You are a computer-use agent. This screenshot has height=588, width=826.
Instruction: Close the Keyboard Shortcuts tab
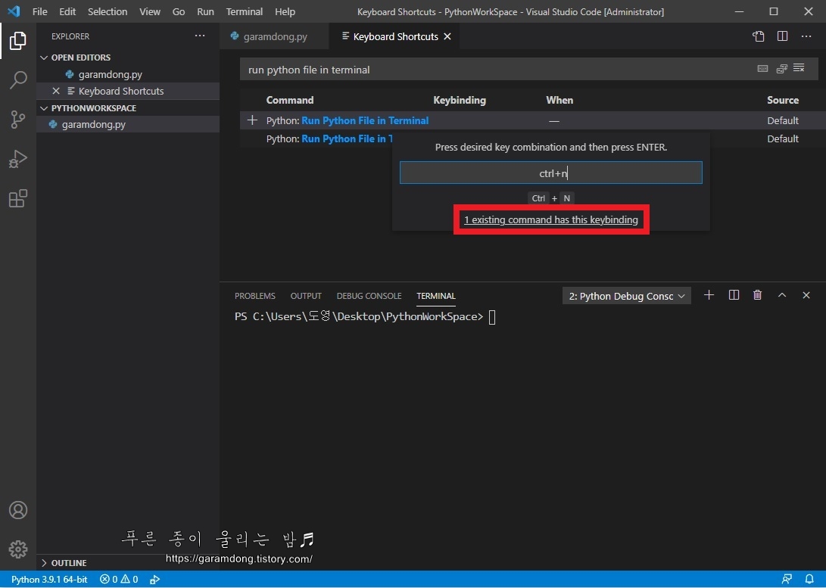pyautogui.click(x=447, y=36)
